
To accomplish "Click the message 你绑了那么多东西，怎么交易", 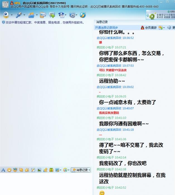I will point(132,57).
